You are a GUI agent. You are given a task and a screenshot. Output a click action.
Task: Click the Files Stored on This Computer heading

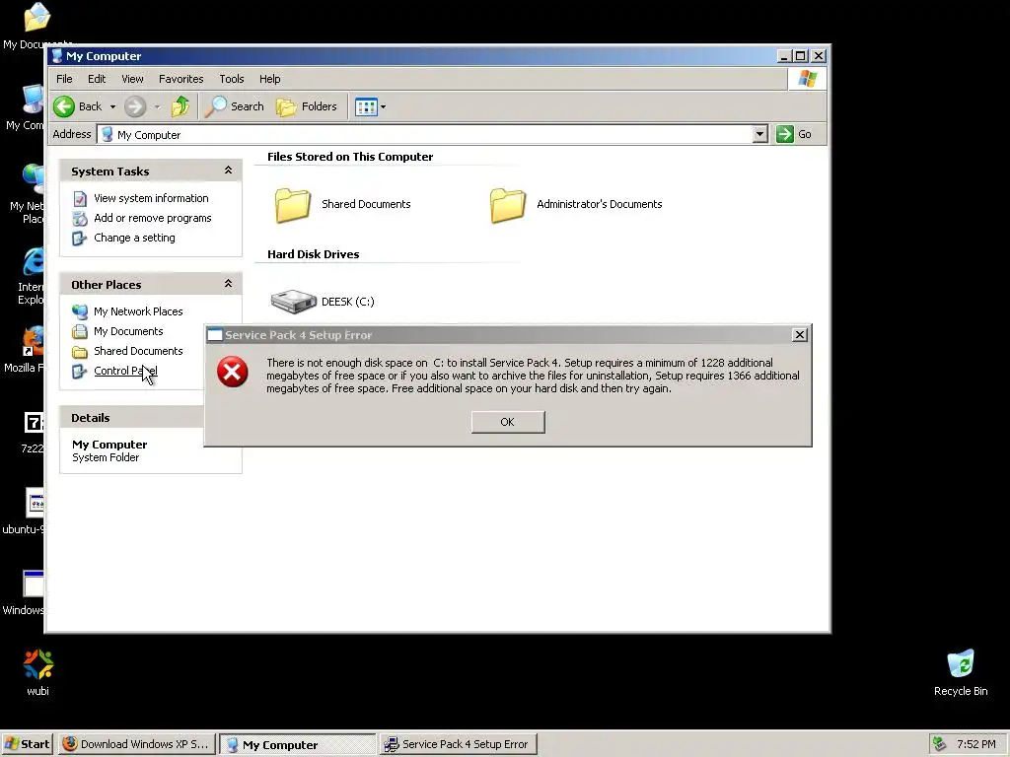pos(350,157)
